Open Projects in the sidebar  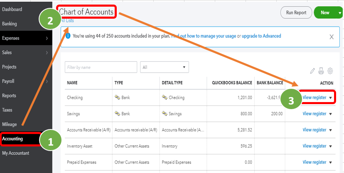coord(9,67)
